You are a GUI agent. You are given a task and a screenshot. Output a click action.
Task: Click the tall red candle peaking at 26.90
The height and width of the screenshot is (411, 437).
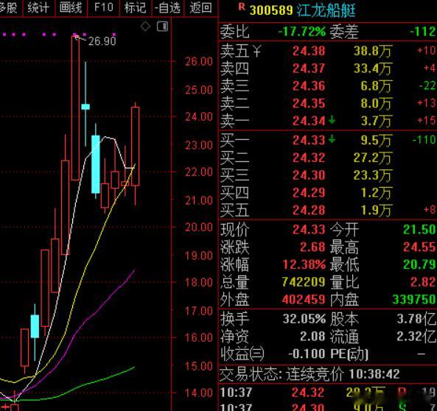pos(75,108)
